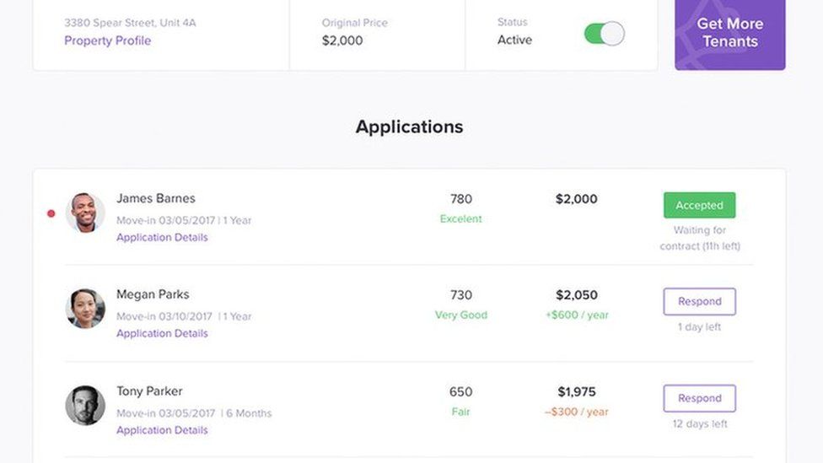The image size is (823, 463).
Task: Click the $2,050 offer from Megan
Action: click(x=577, y=295)
